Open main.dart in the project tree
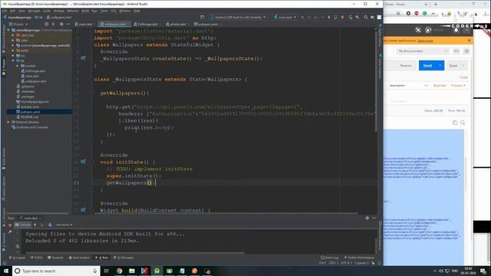This screenshot has width=491, height=276. coord(30,76)
